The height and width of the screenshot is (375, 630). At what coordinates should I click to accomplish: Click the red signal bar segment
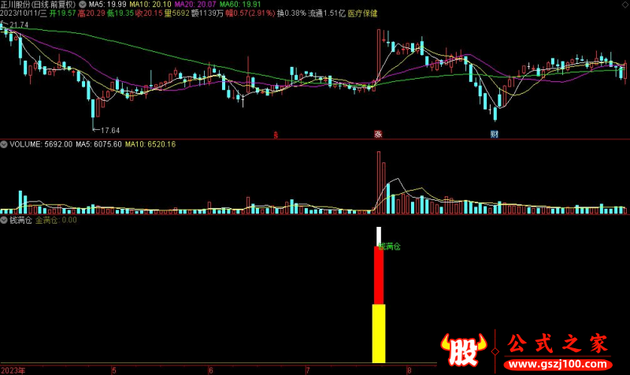(x=379, y=275)
